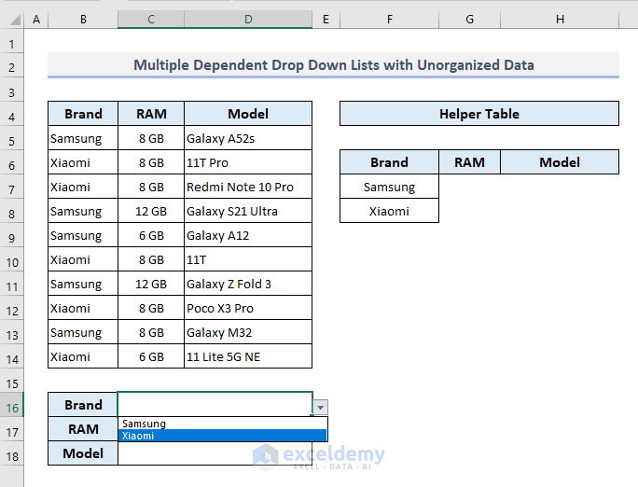Click the helper table Model header
Viewport: 638px width, 487px height.
tap(560, 162)
